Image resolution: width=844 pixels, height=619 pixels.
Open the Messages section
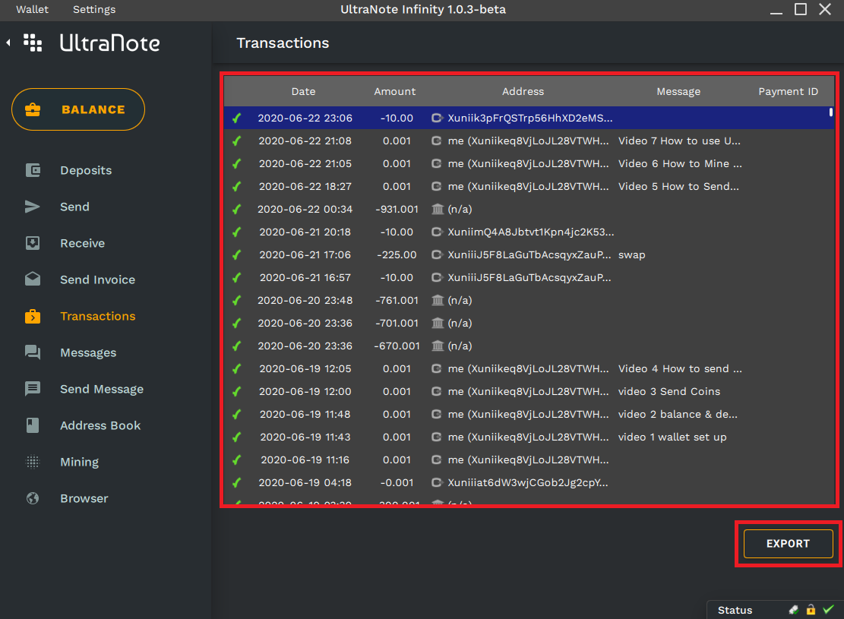88,352
